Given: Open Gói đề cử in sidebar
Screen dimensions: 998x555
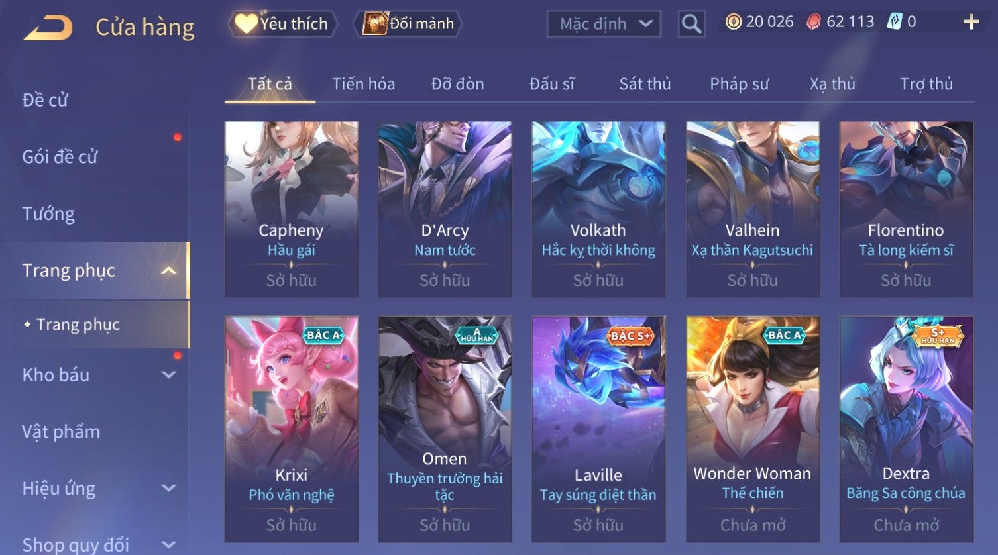Looking at the screenshot, I should [x=60, y=157].
